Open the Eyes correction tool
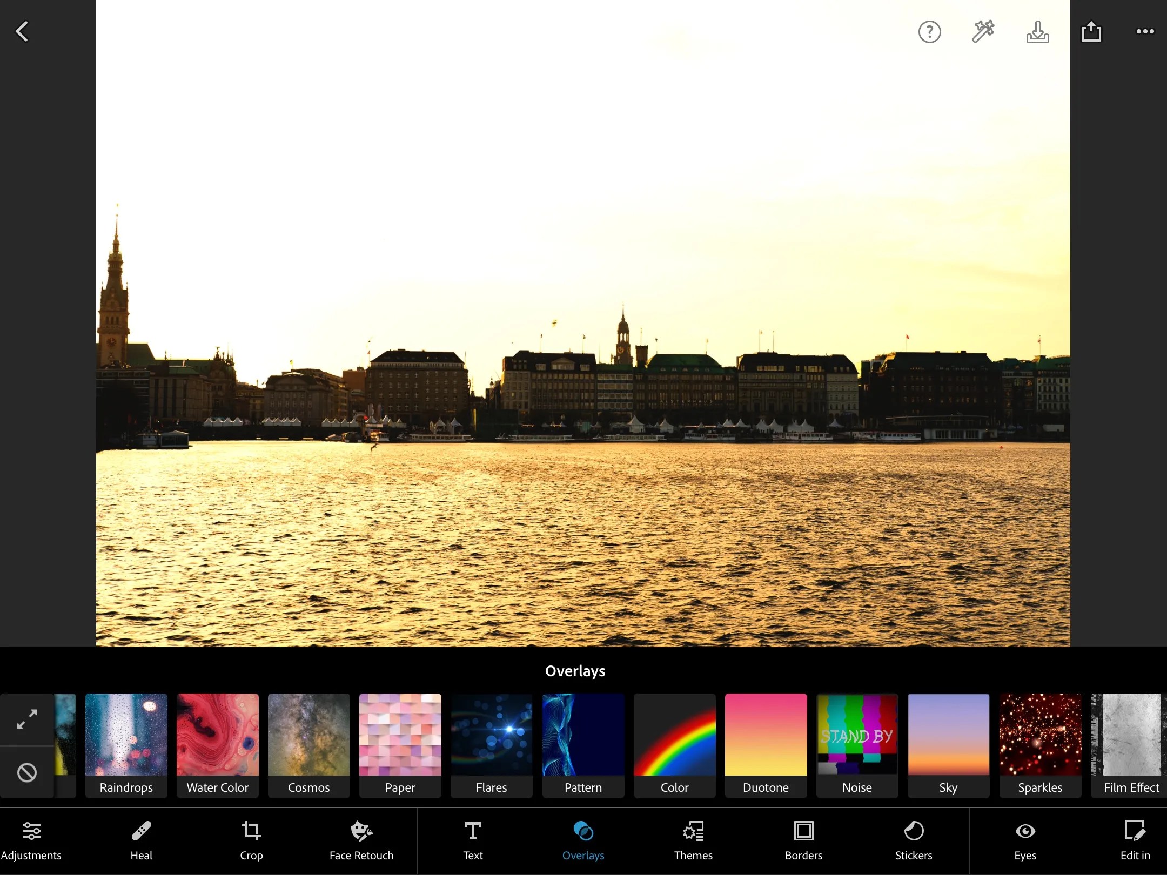The image size is (1167, 875). tap(1025, 840)
